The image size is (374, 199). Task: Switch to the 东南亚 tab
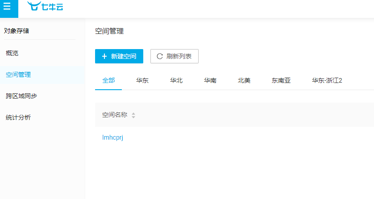tap(281, 81)
